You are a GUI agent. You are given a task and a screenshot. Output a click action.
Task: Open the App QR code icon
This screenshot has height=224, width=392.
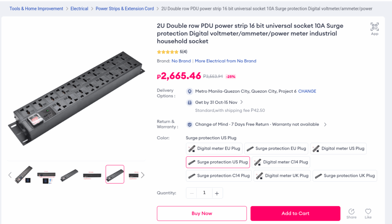pyautogui.click(x=374, y=27)
